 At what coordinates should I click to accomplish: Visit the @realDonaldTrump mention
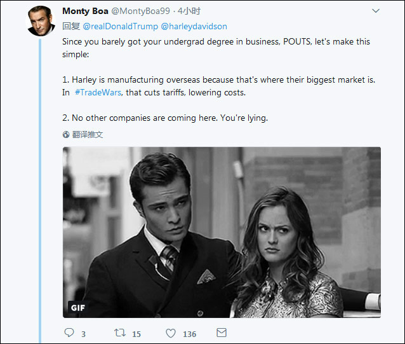(120, 26)
